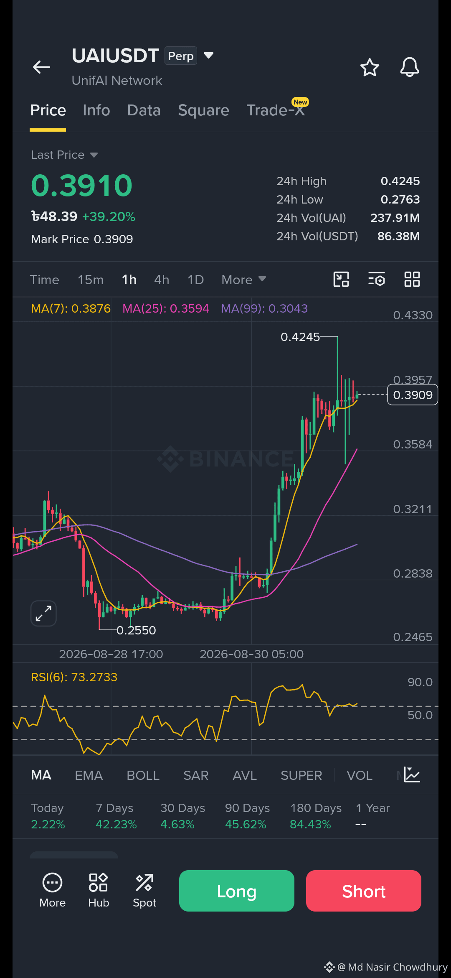Open the More menu icon at bottom
The width and height of the screenshot is (451, 978).
pyautogui.click(x=53, y=891)
